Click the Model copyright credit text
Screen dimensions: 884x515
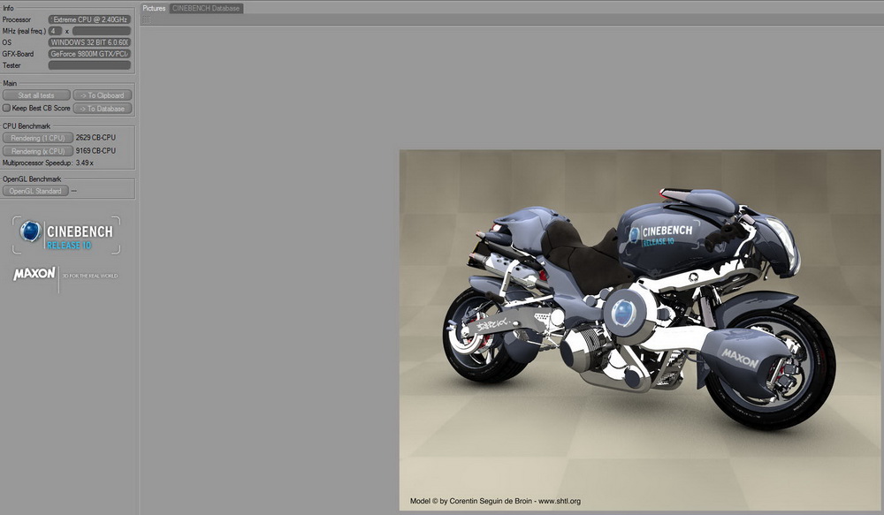pos(495,501)
